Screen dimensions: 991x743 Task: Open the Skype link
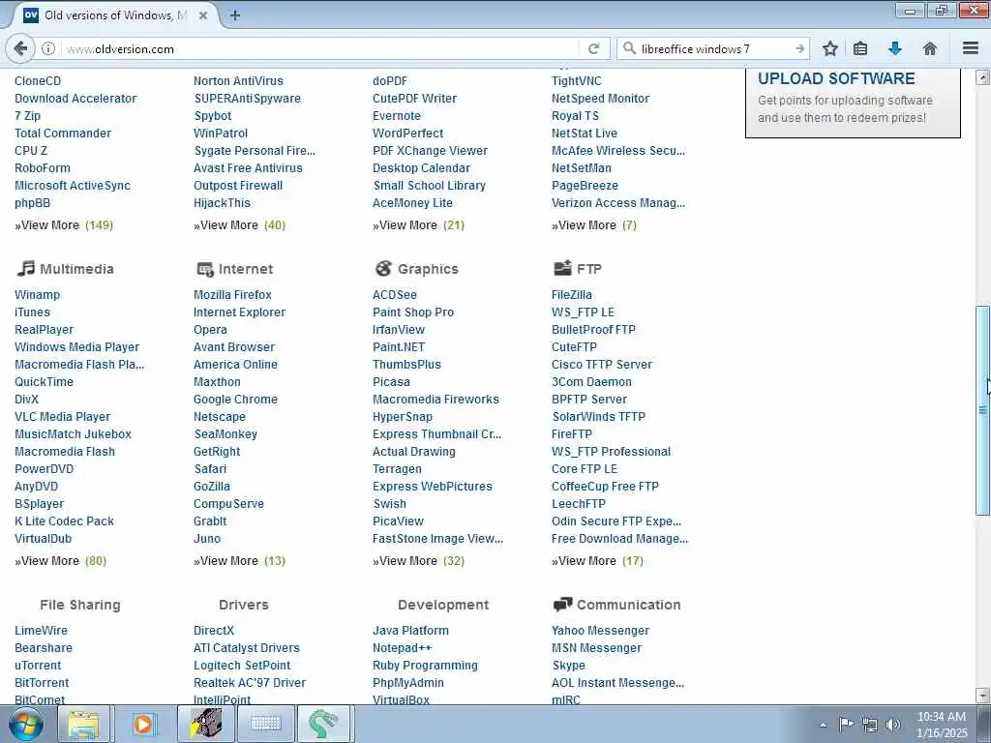click(569, 666)
